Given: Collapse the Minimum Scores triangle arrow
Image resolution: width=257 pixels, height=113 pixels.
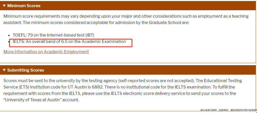Looking at the screenshot, I should (x=4, y=6).
